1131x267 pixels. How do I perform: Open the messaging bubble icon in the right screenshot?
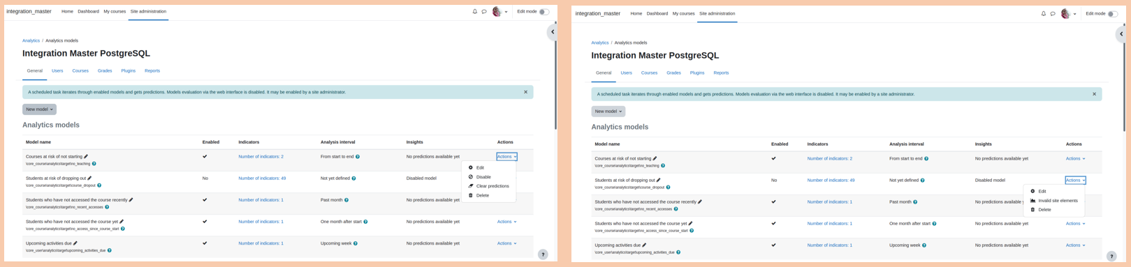(x=1053, y=14)
